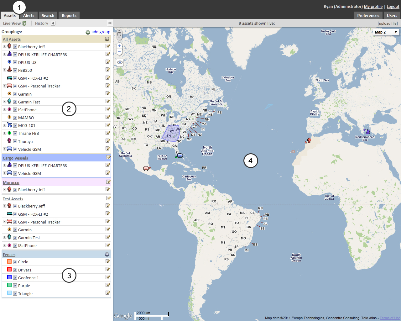Collapse the sidebar panel
The width and height of the screenshot is (401, 321).
coord(110,23)
